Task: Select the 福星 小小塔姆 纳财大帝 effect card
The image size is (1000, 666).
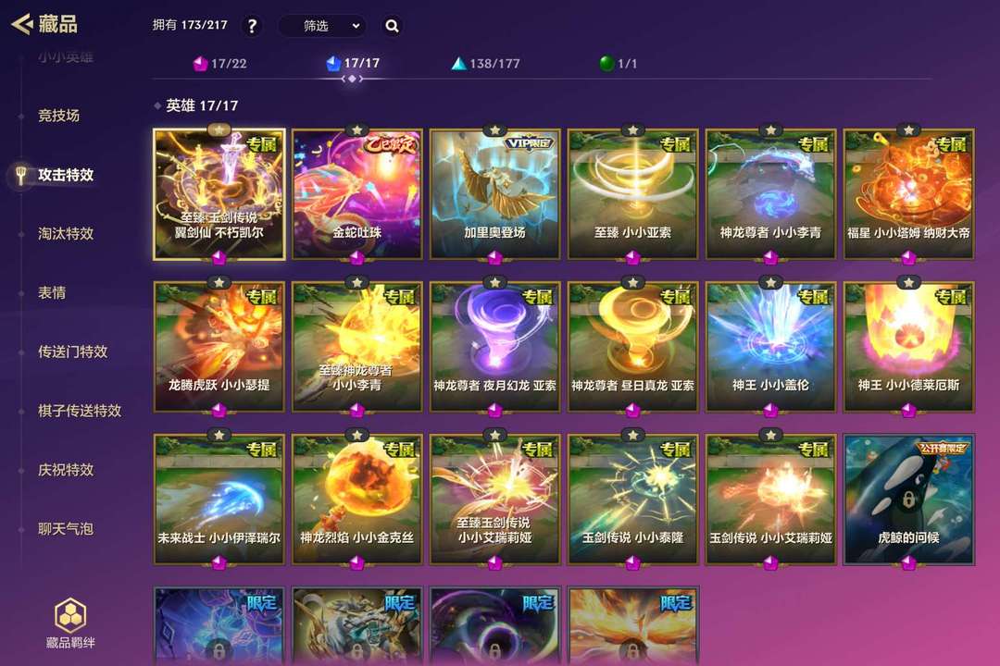Action: pyautogui.click(x=909, y=194)
